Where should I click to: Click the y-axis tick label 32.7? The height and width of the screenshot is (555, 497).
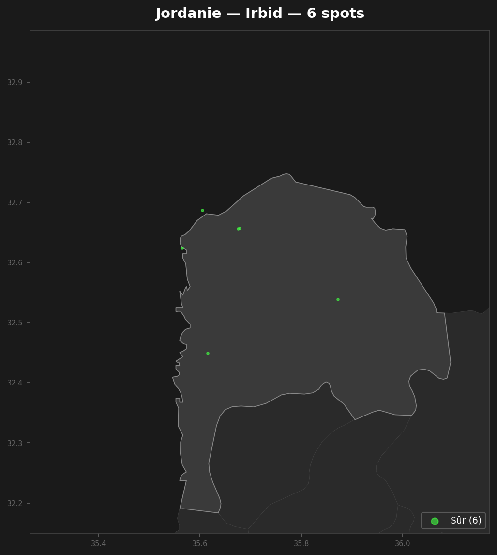pyautogui.click(x=15, y=203)
